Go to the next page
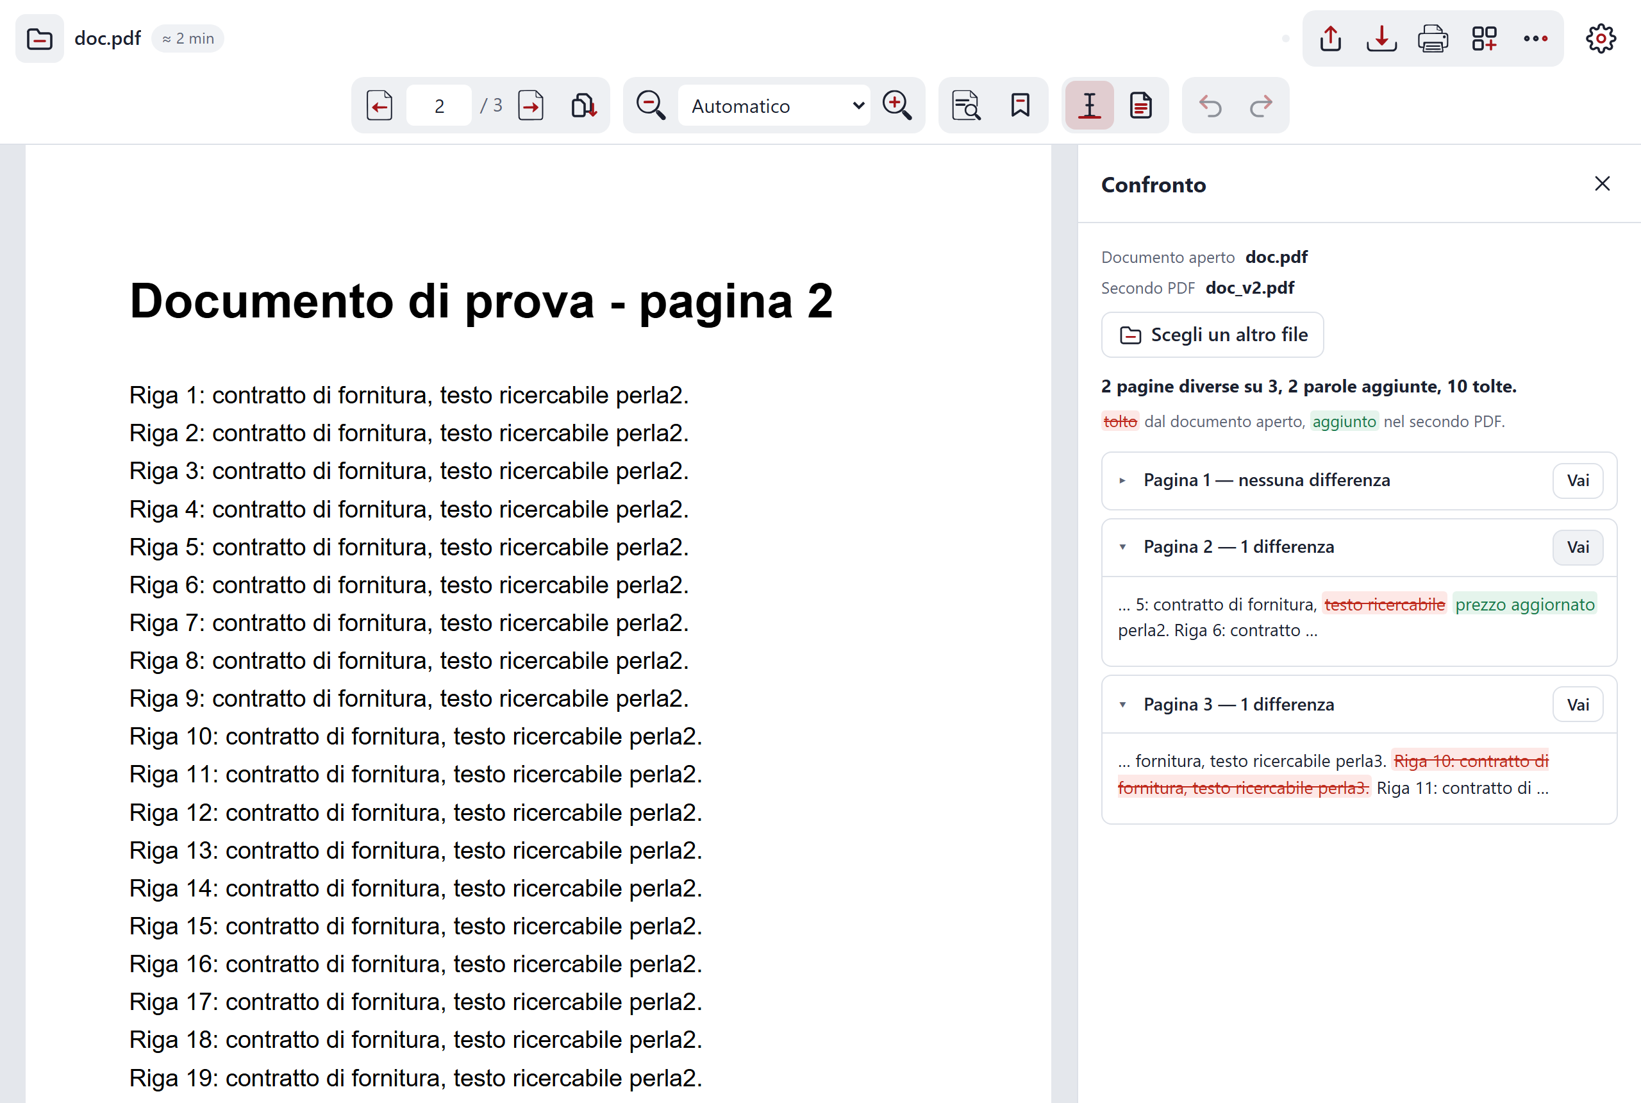1641x1103 pixels. [531, 106]
